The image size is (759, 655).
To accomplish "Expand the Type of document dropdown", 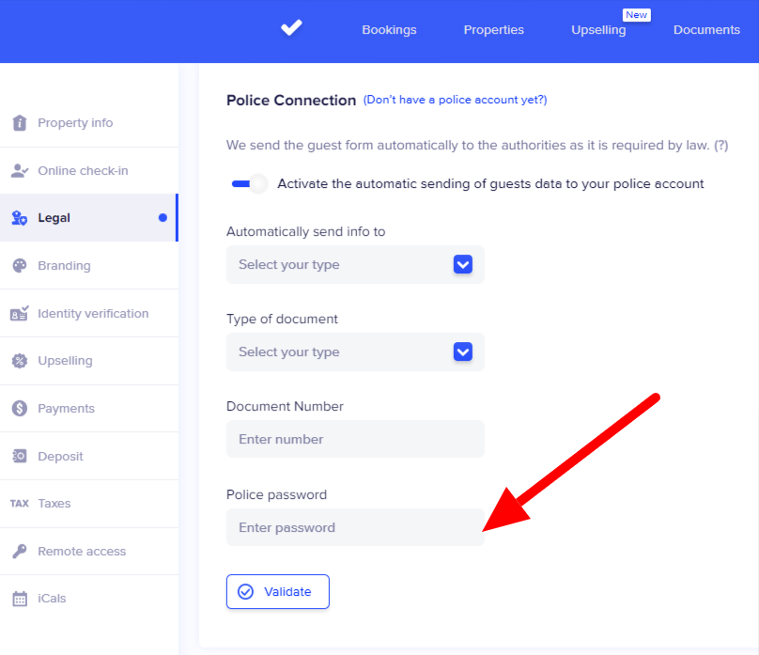I will (x=355, y=352).
